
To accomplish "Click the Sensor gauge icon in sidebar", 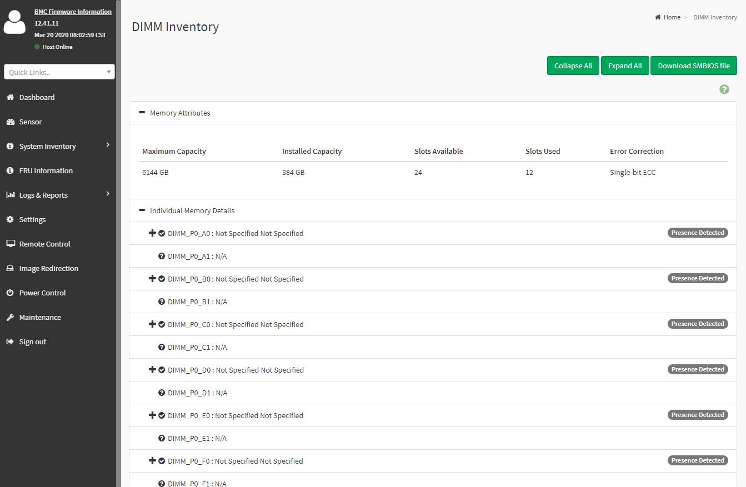I will [10, 122].
